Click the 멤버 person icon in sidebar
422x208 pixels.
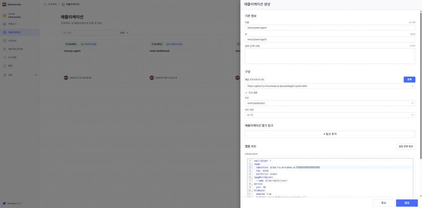tap(5, 65)
